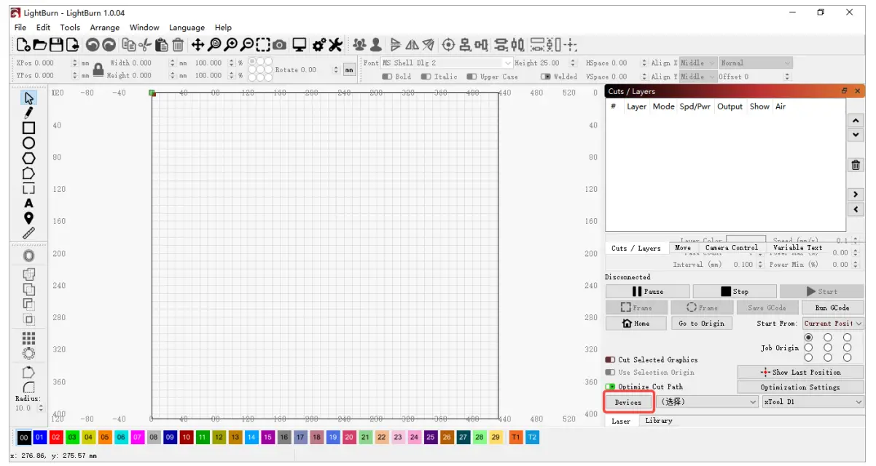This screenshot has width=876, height=466.
Task: Expand the xTool D1 device dropdown
Action: click(813, 402)
